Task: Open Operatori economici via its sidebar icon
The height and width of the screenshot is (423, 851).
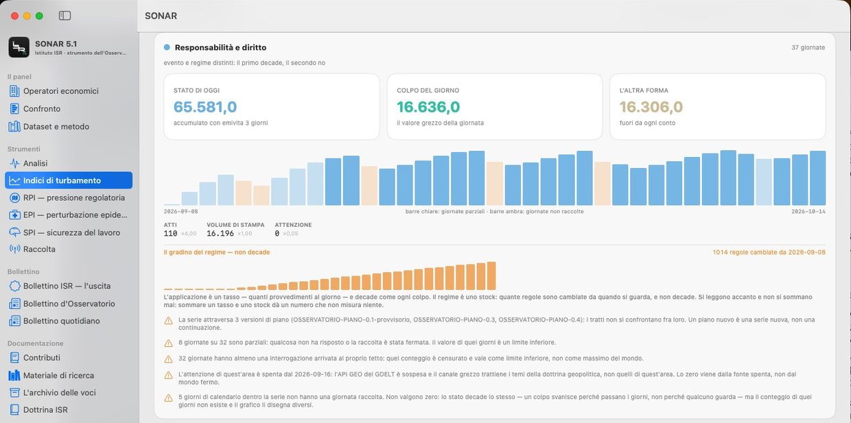Action: coord(15,91)
